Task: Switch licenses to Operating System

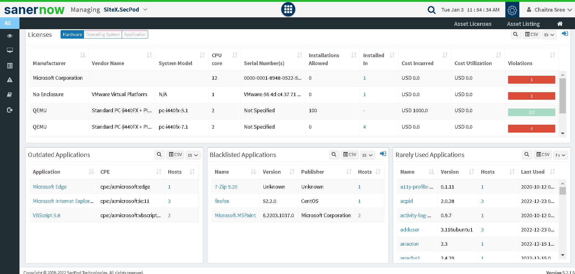Action: tap(103, 34)
